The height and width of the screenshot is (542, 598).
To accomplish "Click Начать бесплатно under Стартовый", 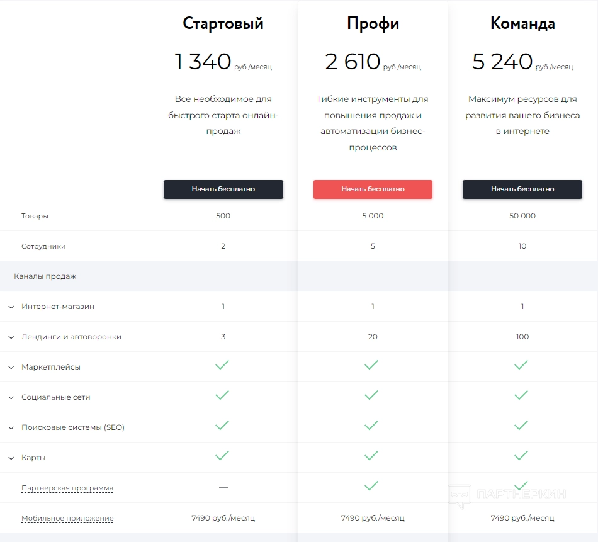I will coord(223,189).
